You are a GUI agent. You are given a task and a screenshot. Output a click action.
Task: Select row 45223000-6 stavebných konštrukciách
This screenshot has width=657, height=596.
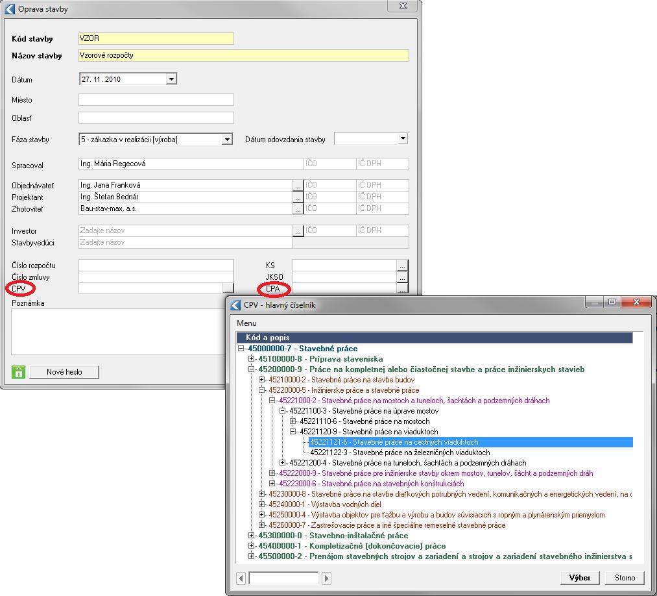[371, 484]
